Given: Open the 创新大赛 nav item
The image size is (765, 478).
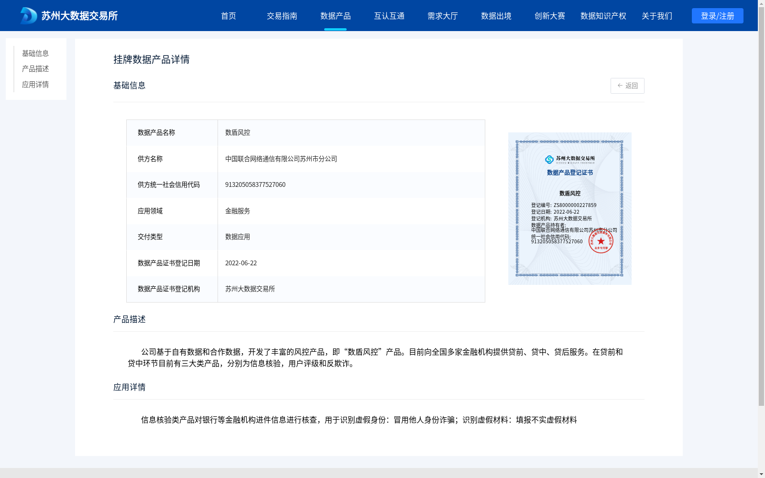Looking at the screenshot, I should [x=550, y=16].
